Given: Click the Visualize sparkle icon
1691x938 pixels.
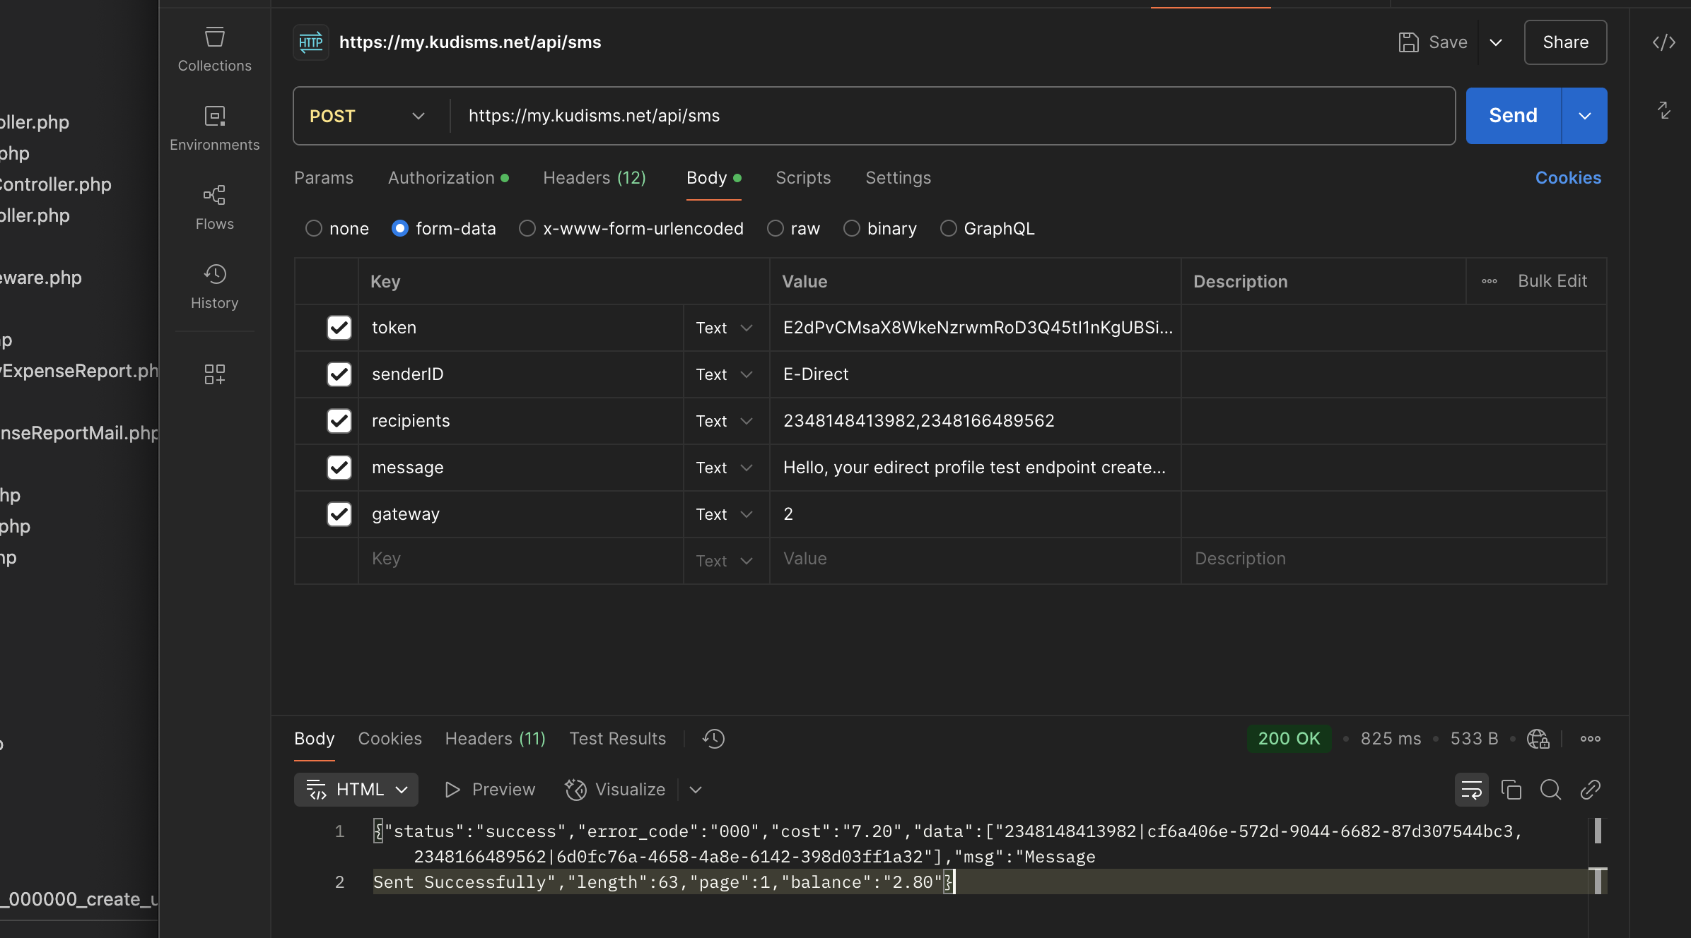Looking at the screenshot, I should [575, 790].
